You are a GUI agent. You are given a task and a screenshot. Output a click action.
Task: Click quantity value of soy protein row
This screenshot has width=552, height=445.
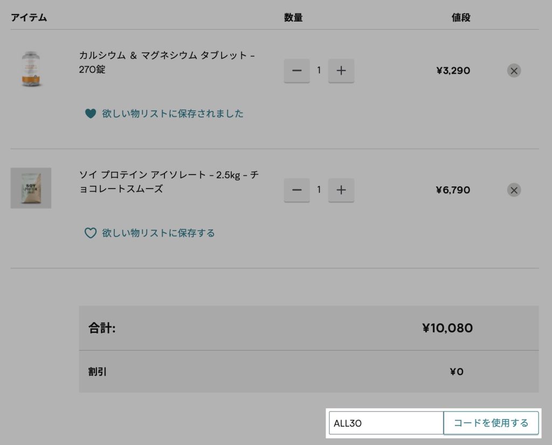pos(319,190)
